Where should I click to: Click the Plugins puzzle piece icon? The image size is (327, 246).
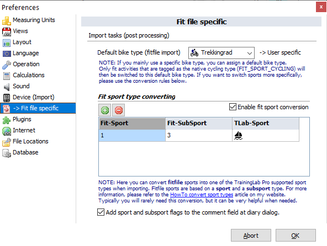[x=7, y=120]
